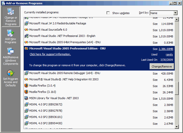
Task: Select Microsoft Visual SourceSafe 6.0 entry
Action: click(99, 30)
